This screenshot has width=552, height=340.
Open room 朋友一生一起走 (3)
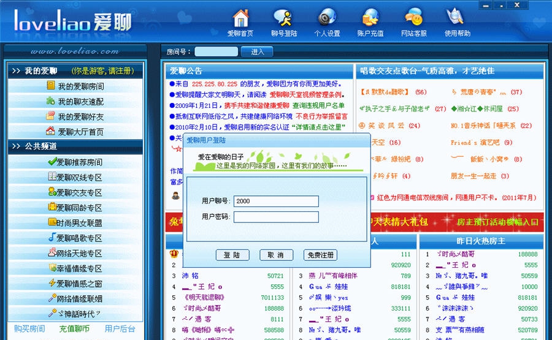pyautogui.click(x=480, y=176)
